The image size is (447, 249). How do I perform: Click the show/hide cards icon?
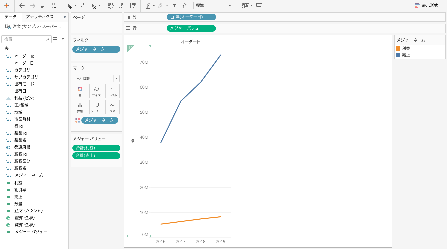click(x=246, y=6)
